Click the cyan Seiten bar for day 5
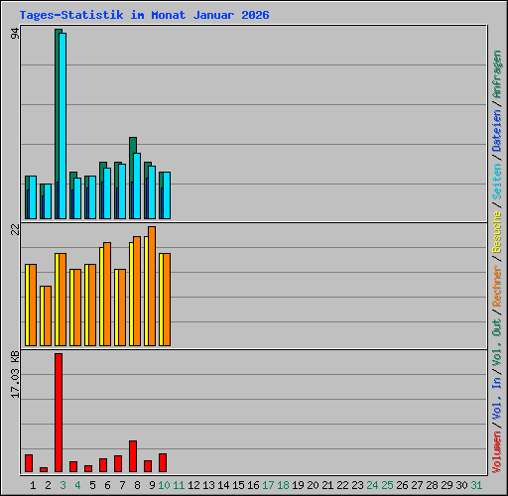This screenshot has width=508, height=496. (92, 197)
